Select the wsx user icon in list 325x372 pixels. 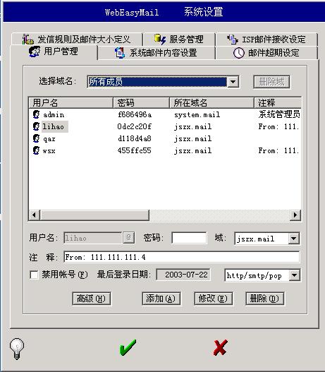point(36,150)
